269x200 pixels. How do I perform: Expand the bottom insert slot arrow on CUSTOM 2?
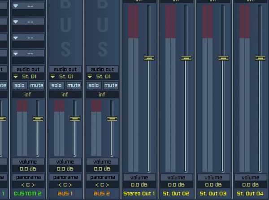15,54
